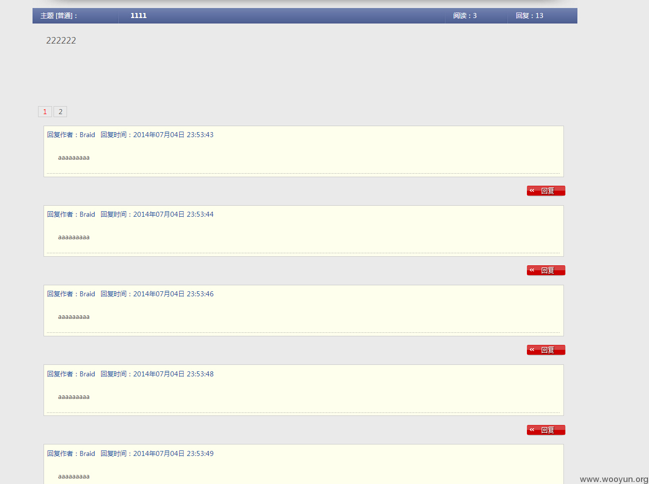Screen dimensions: 649x484
Task: Click reply button below 23:53:48 post
Action: click(x=546, y=430)
